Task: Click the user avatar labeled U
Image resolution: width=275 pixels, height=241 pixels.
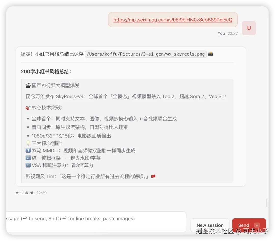Action: pyautogui.click(x=249, y=28)
